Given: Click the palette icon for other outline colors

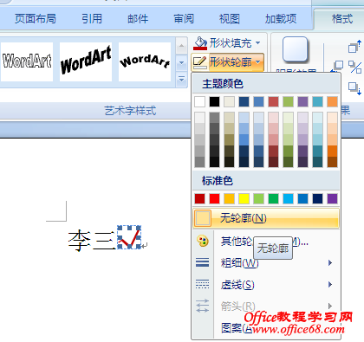Looking at the screenshot, I should (203, 241).
